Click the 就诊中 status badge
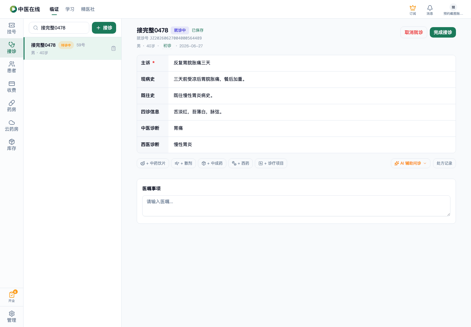 (180, 30)
